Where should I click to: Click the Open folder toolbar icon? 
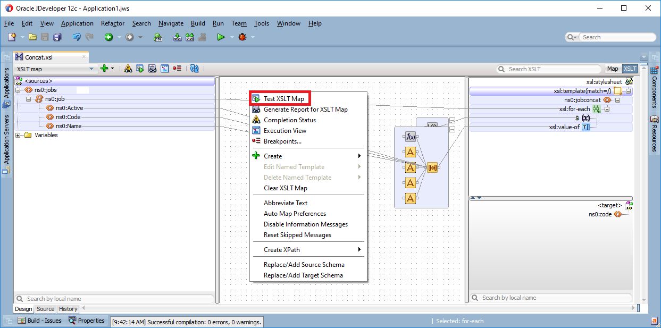pyautogui.click(x=33, y=37)
